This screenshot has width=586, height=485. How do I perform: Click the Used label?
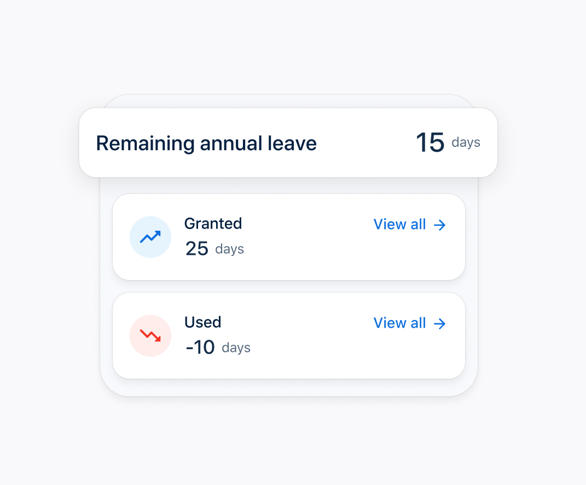click(203, 322)
